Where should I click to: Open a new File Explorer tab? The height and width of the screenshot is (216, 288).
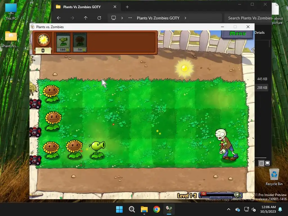click(127, 7)
